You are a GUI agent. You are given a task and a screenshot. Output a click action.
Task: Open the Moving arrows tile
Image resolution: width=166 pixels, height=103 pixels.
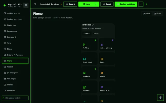(x=107, y=73)
